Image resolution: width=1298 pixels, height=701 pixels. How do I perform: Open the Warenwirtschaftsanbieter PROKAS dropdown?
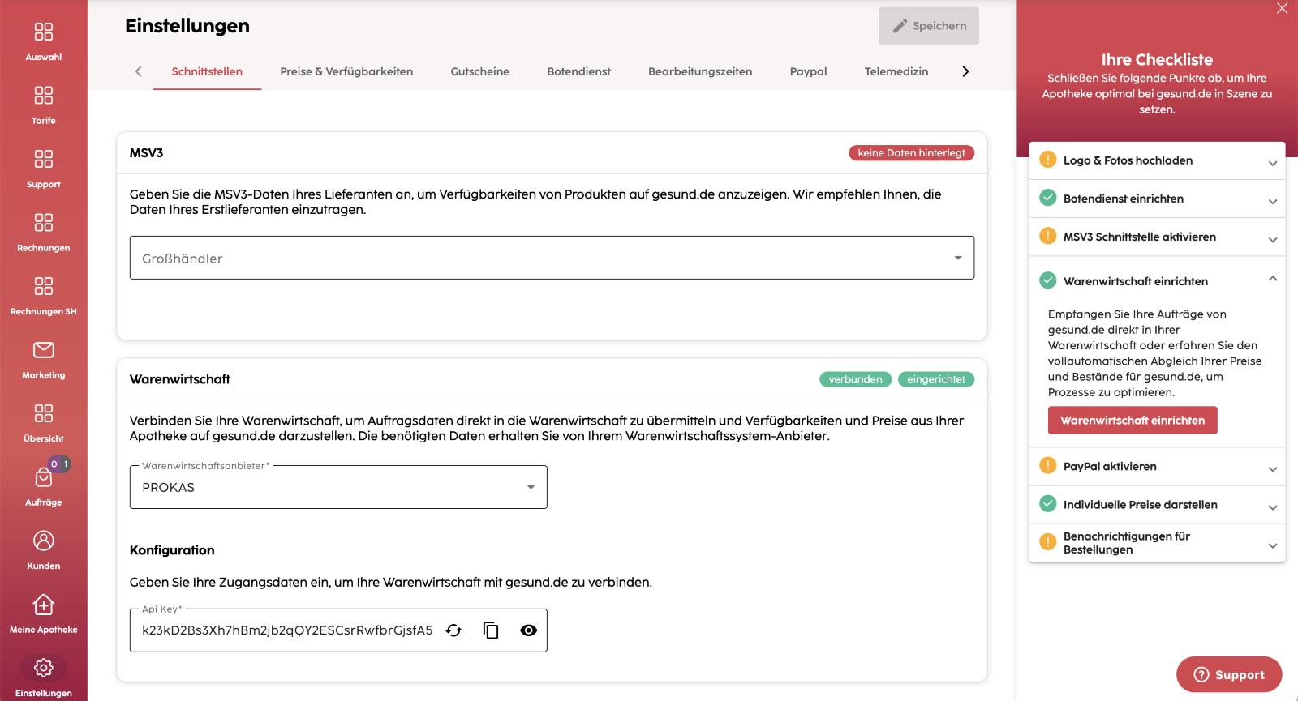tap(338, 487)
